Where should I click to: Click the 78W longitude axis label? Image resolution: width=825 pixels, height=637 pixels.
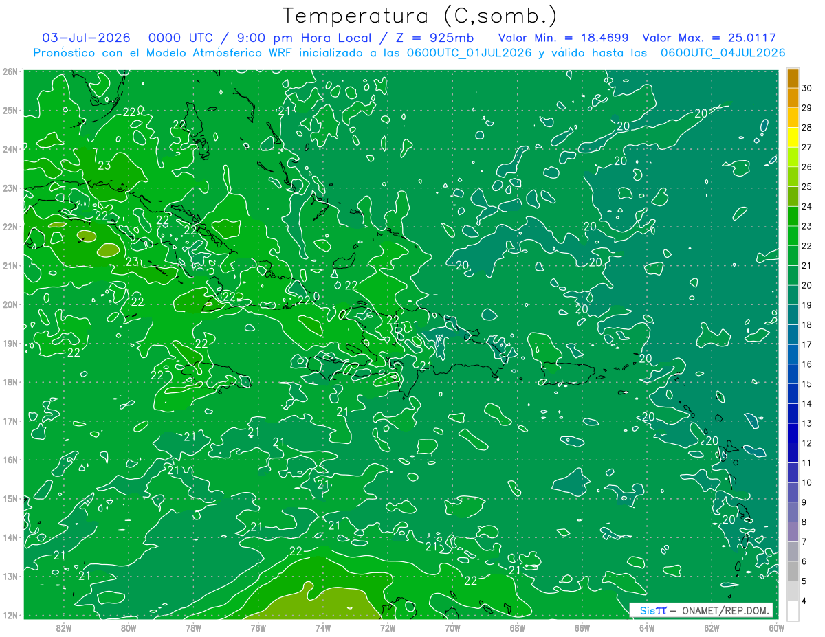click(x=193, y=627)
